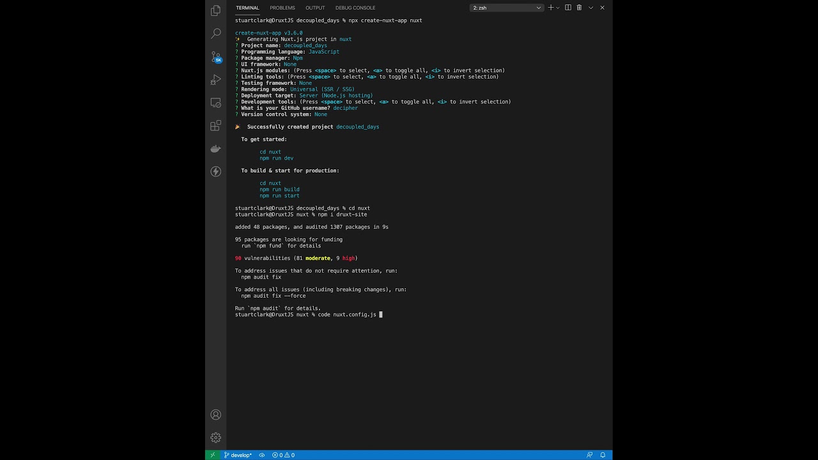Open remote window from green status button
The image size is (818, 460).
tap(212, 455)
